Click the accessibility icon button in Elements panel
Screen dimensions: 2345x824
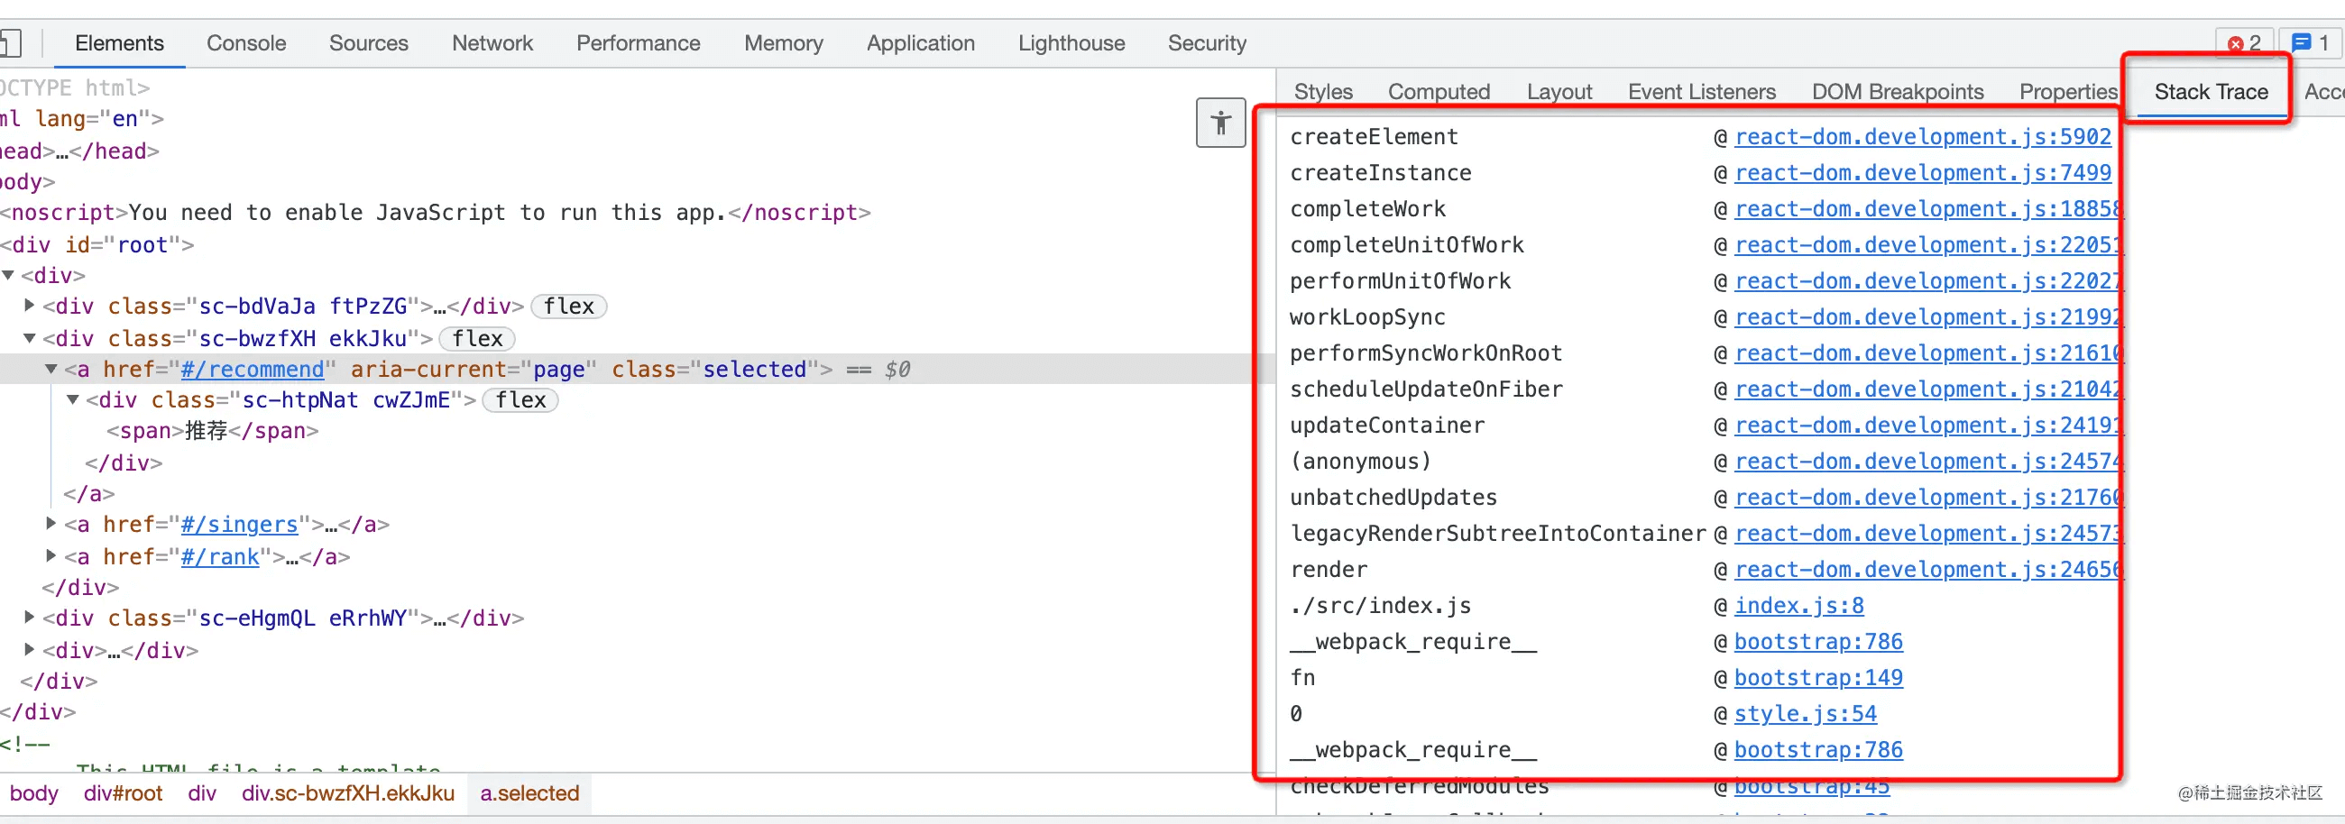click(x=1220, y=123)
